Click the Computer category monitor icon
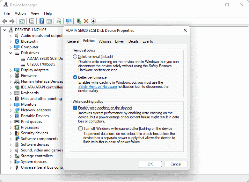Screen dimensions: 249x182 17,47
